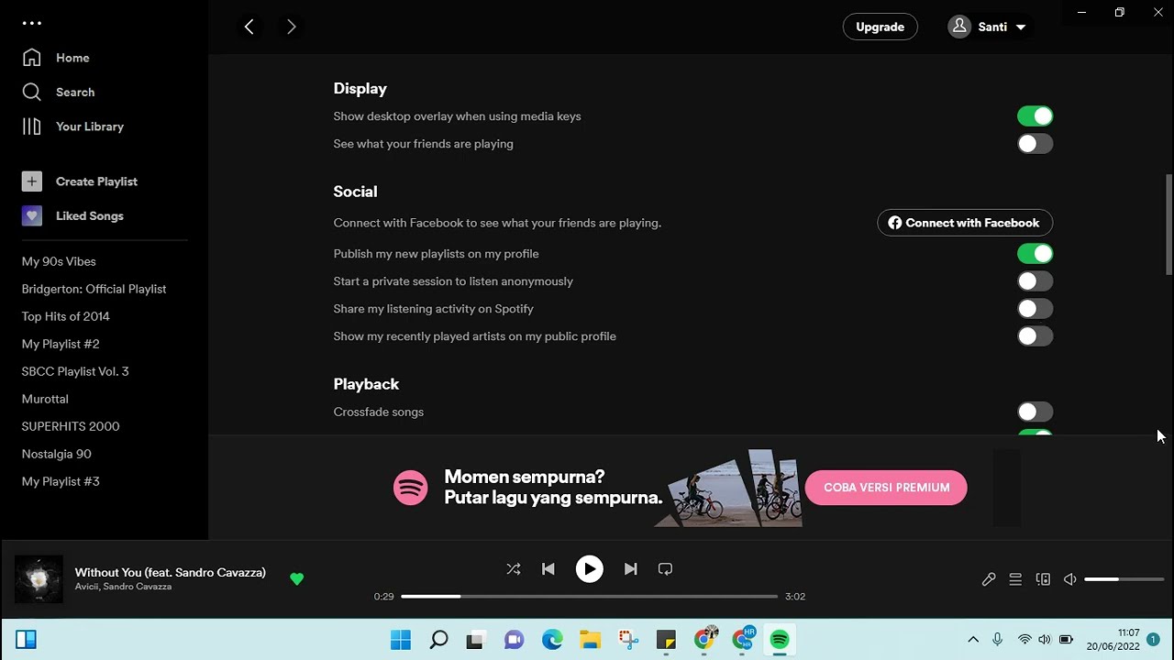Image resolution: width=1174 pixels, height=660 pixels.
Task: Open Liked Songs heart icon
Action: pos(32,216)
